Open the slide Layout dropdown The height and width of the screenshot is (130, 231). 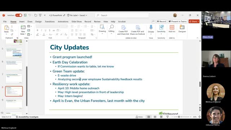[x=29, y=26]
